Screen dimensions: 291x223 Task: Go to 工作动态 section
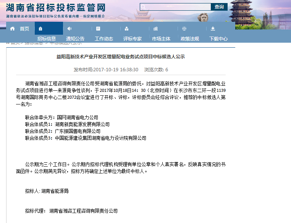pyautogui.click(x=104, y=39)
